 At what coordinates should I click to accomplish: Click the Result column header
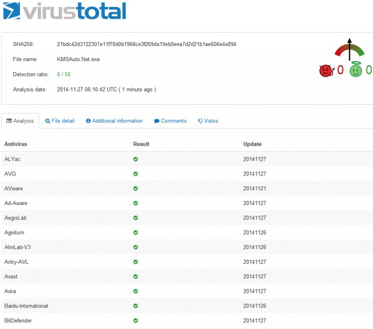click(x=141, y=144)
